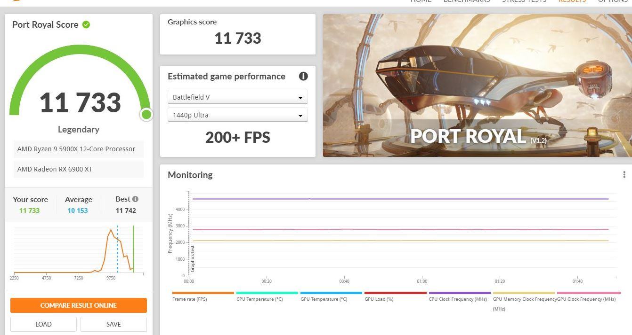Click the average score value 10 153
Viewport: 632px width, 335px height.
pyautogui.click(x=78, y=210)
